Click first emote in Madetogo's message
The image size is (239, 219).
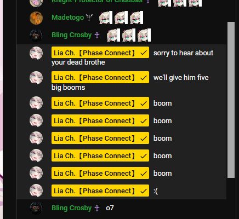coord(106,18)
